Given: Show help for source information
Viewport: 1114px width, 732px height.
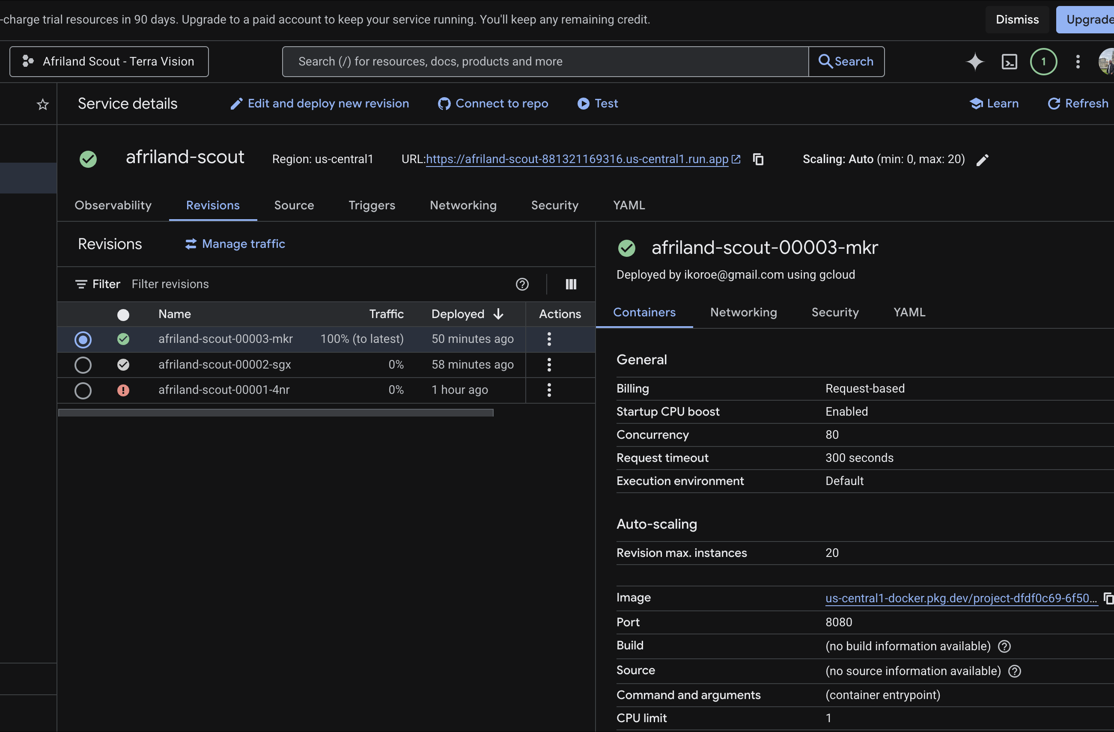Looking at the screenshot, I should coord(1014,671).
